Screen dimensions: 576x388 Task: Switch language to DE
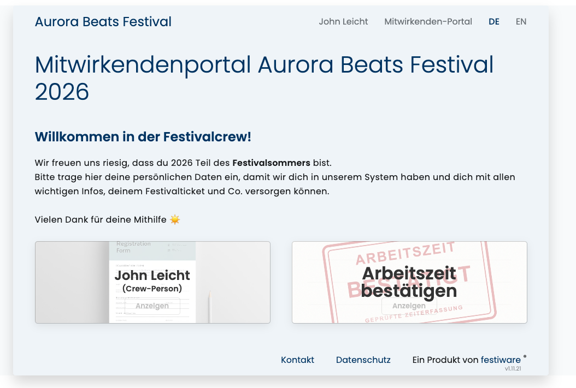point(493,22)
